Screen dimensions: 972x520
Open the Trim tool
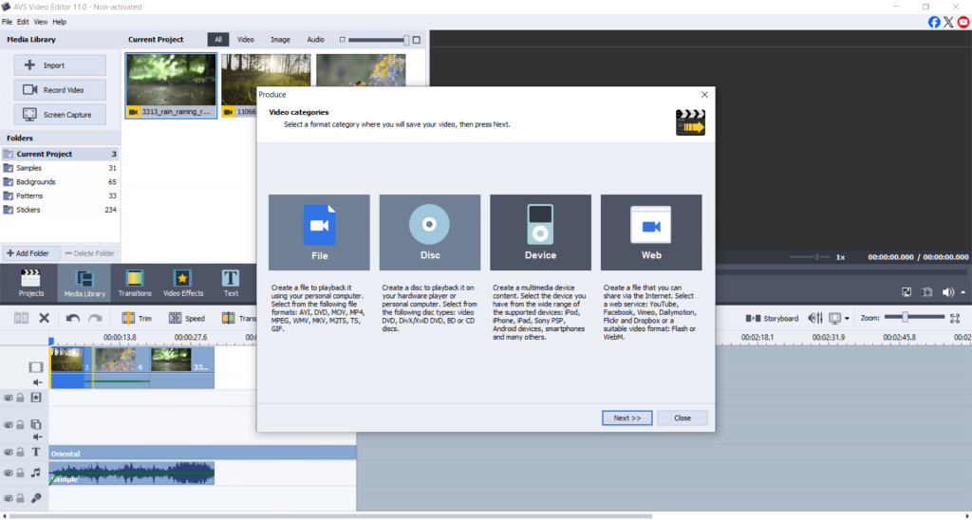[x=137, y=318]
